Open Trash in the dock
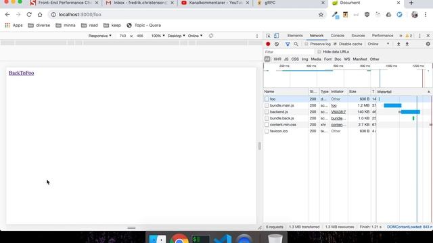 pyautogui.click(x=275, y=238)
